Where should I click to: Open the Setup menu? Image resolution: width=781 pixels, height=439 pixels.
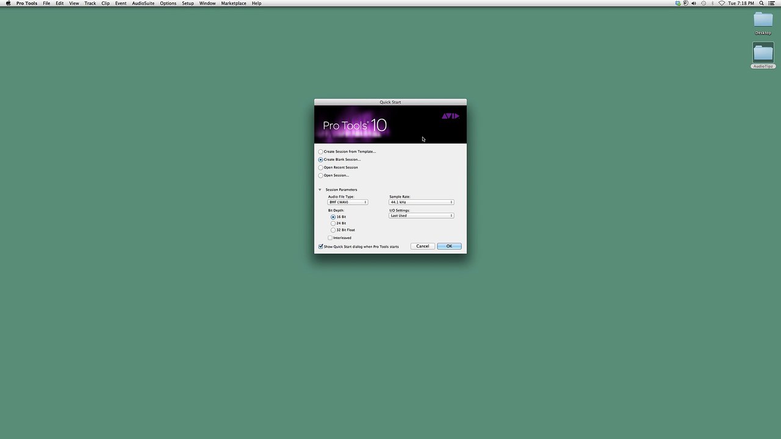(188, 3)
